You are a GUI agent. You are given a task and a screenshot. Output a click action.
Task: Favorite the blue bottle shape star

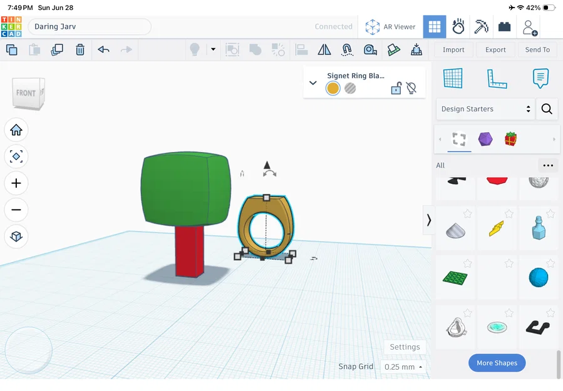(x=550, y=214)
